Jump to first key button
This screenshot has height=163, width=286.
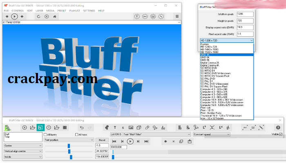(114, 141)
